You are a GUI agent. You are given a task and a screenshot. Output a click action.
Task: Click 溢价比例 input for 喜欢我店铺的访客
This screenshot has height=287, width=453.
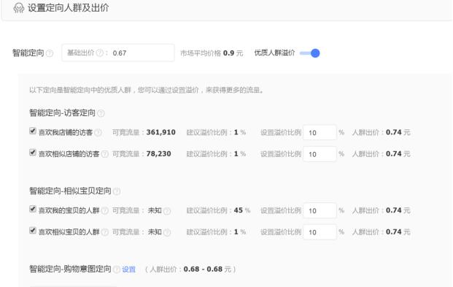[320, 132]
